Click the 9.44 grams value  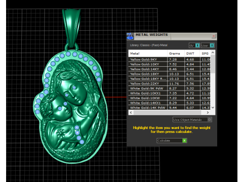(x=173, y=108)
